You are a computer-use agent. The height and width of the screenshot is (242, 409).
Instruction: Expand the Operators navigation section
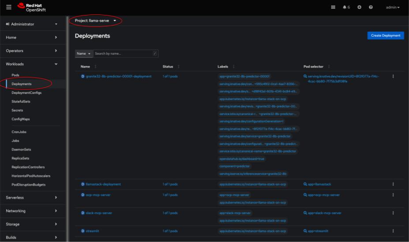pyautogui.click(x=32, y=51)
